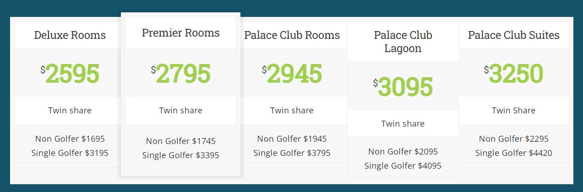This screenshot has width=583, height=192.
Task: Click the $2795 Premier price
Action: [x=180, y=74]
